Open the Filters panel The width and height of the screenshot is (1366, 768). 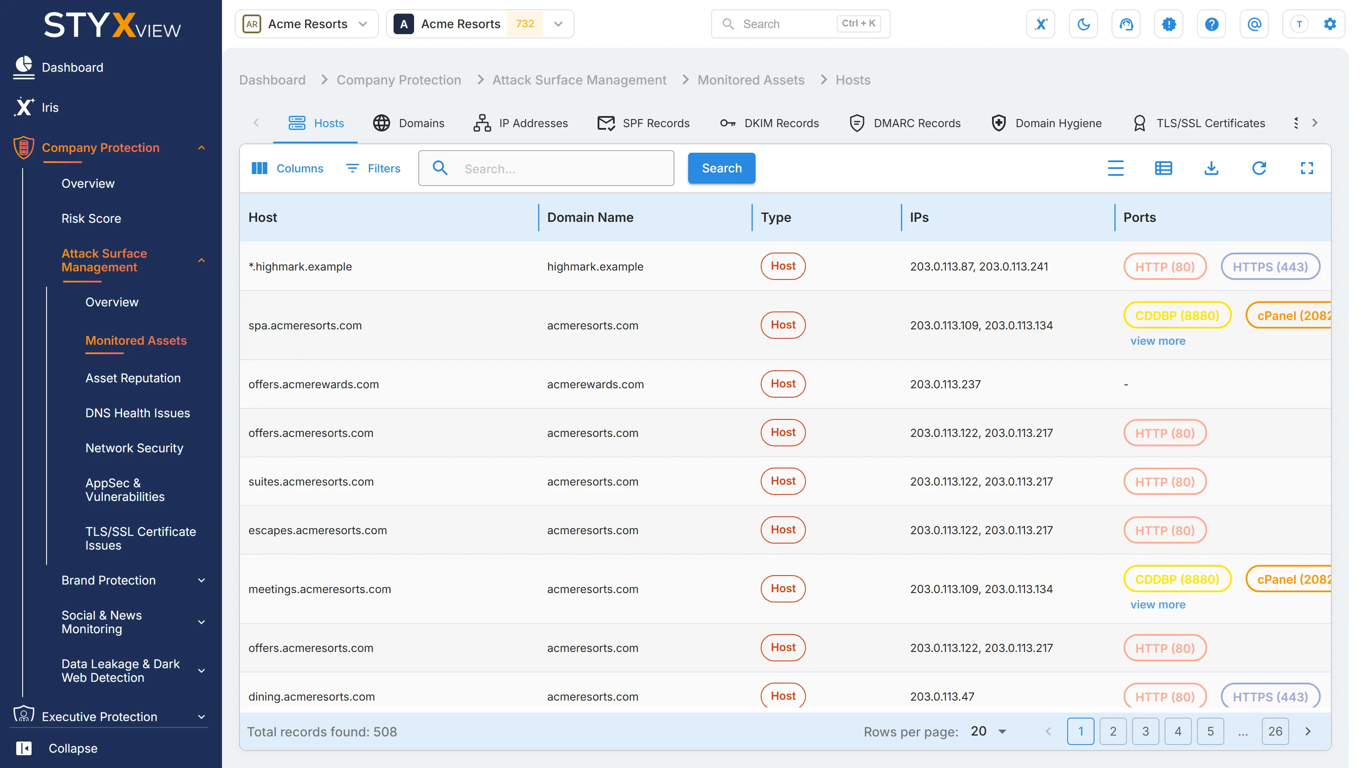point(374,169)
